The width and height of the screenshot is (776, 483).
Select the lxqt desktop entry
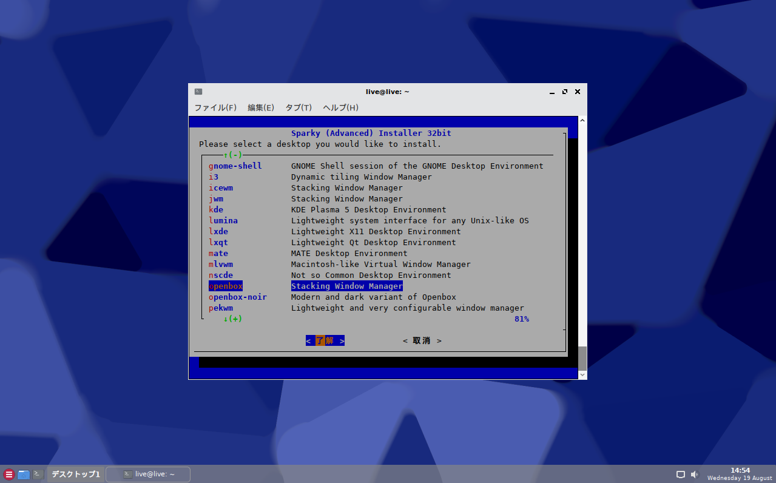pos(218,243)
